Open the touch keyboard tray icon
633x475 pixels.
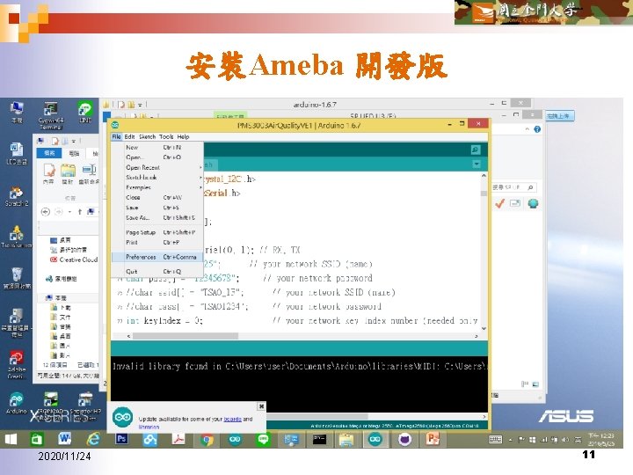click(x=495, y=440)
